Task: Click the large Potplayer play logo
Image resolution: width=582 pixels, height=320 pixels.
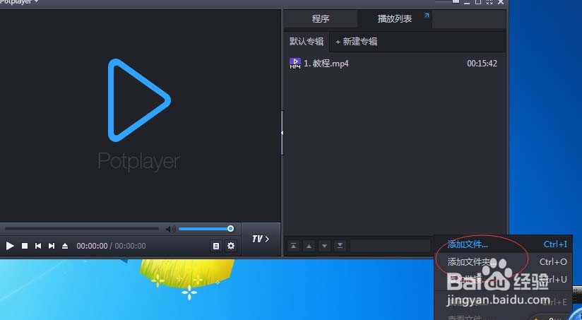Action: pyautogui.click(x=139, y=100)
